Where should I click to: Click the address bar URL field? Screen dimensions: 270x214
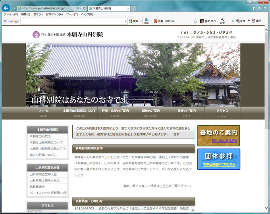[x=47, y=8]
